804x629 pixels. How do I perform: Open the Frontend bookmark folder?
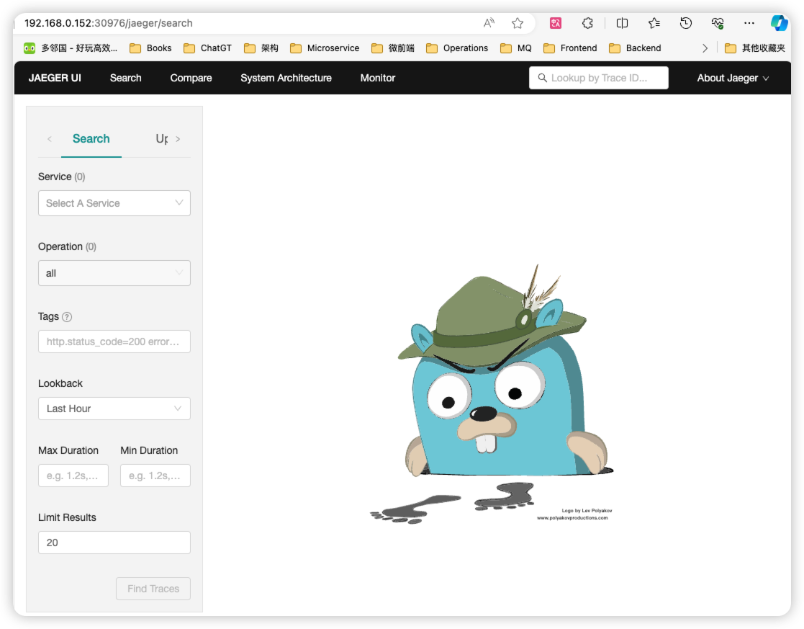point(570,48)
